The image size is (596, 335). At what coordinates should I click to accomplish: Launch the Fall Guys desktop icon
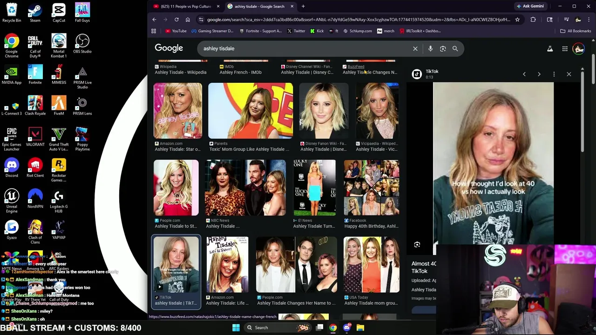82,13
